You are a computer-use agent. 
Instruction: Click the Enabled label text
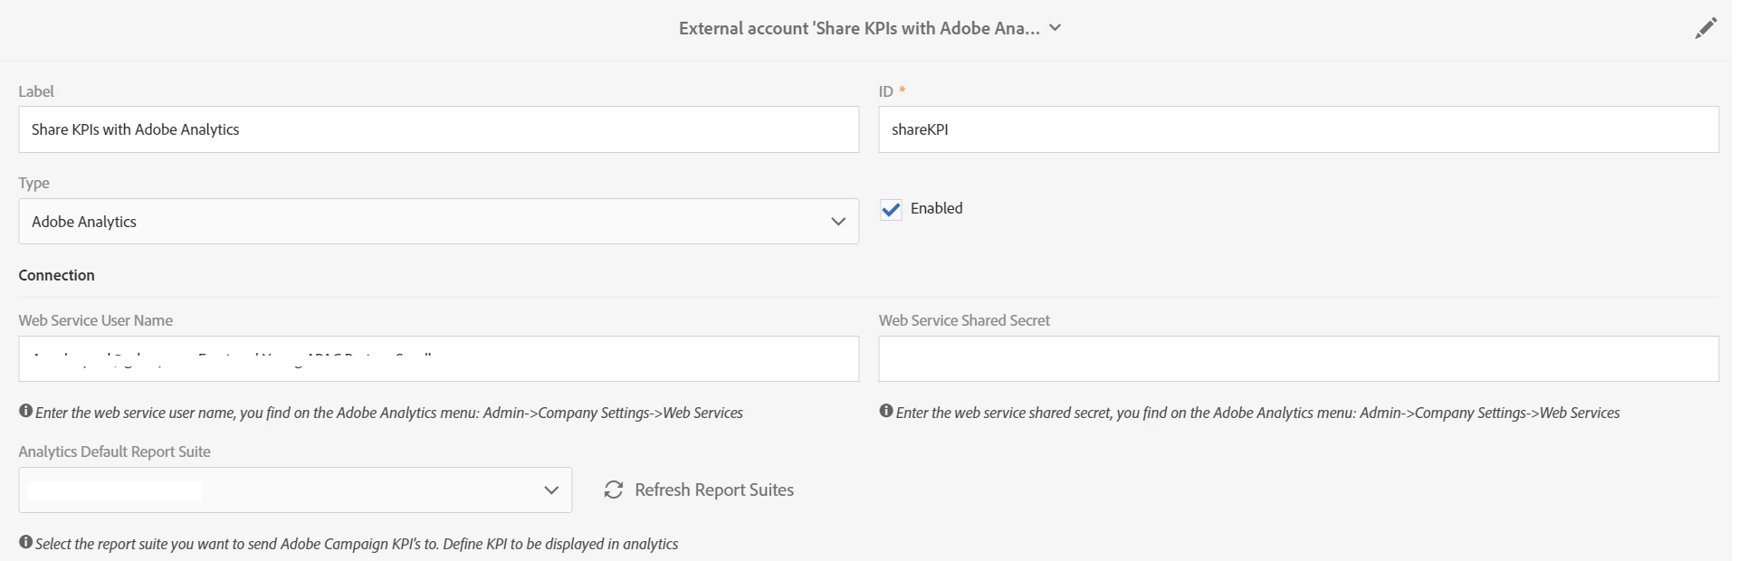click(x=936, y=208)
